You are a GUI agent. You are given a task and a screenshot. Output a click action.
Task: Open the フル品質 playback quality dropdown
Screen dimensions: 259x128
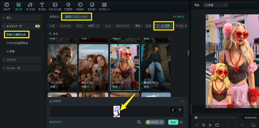[215, 5]
